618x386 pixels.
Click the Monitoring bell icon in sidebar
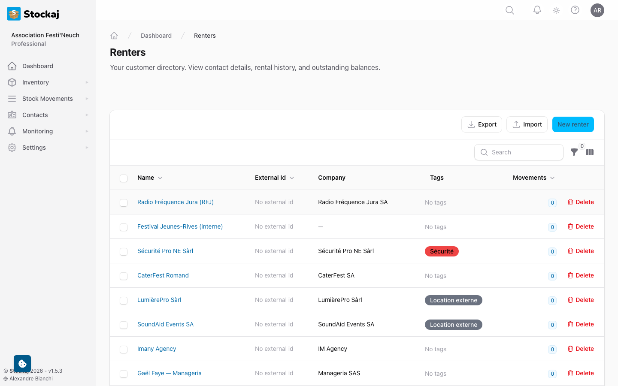pyautogui.click(x=12, y=131)
